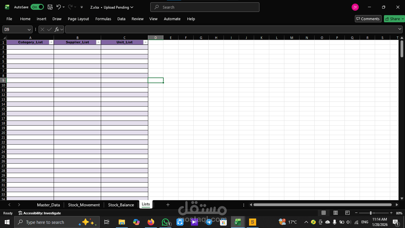
Task: Click the vertical scrollbar thumb
Action: pos(402,49)
